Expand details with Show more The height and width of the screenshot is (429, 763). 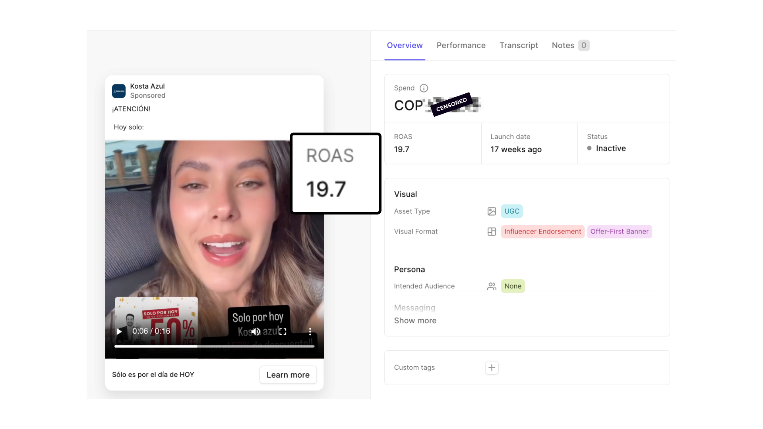[415, 321]
